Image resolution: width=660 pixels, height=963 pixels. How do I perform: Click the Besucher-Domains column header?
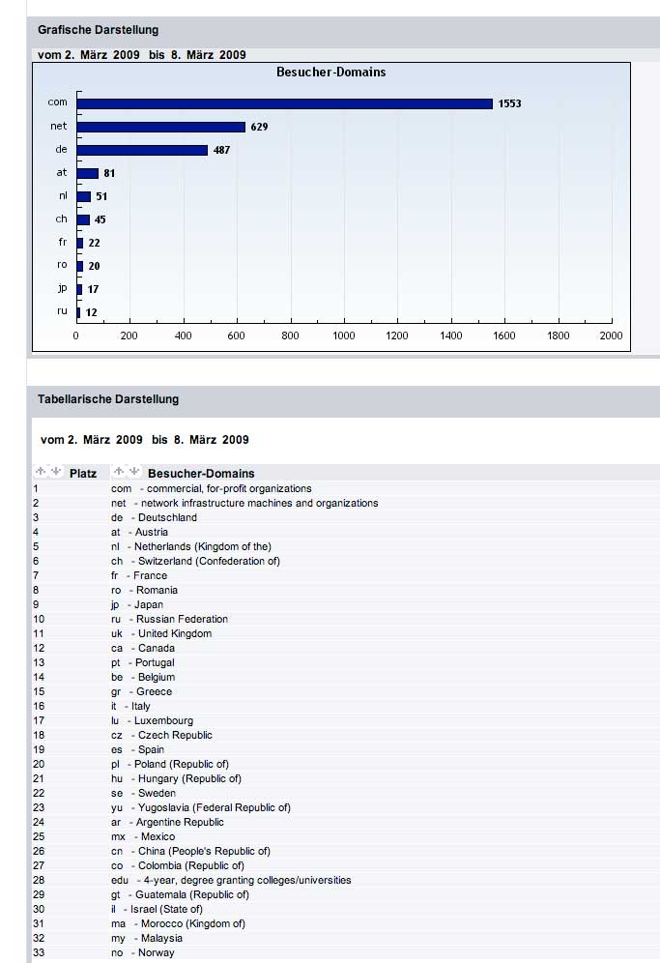click(201, 474)
